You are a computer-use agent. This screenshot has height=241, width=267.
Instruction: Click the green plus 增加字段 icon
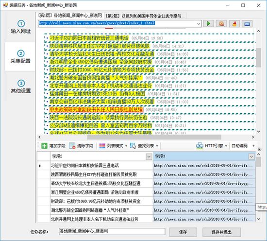click(x=44, y=146)
